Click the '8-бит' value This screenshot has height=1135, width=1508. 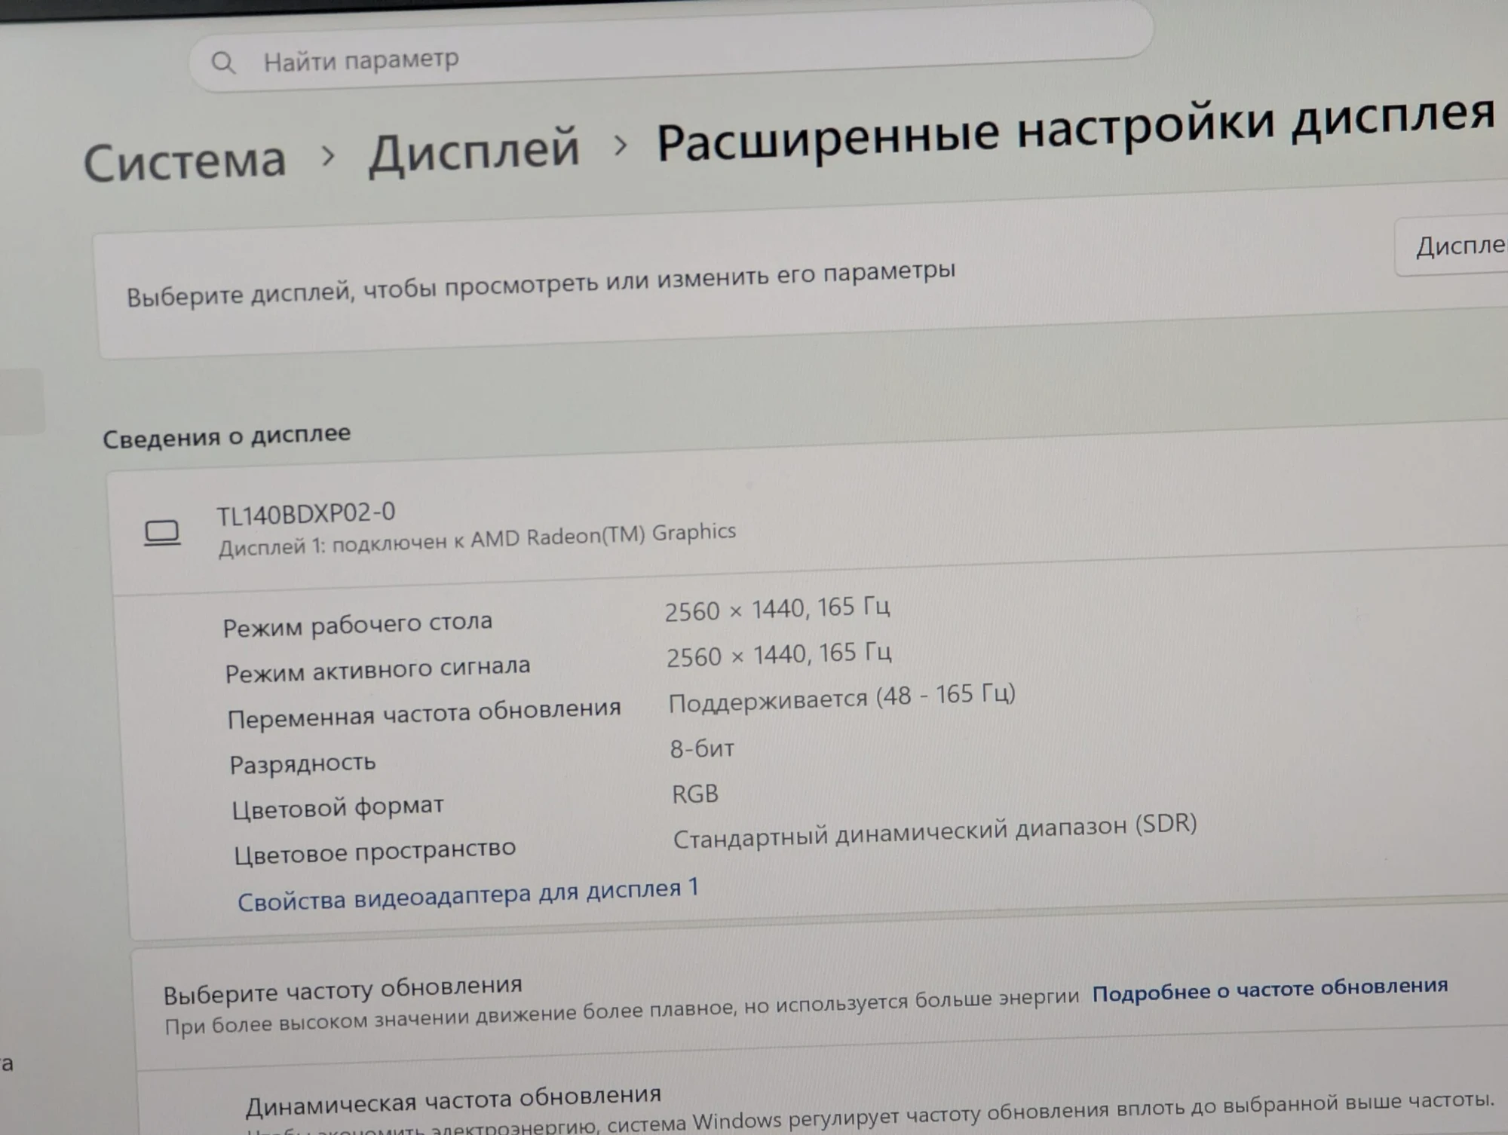coord(702,748)
